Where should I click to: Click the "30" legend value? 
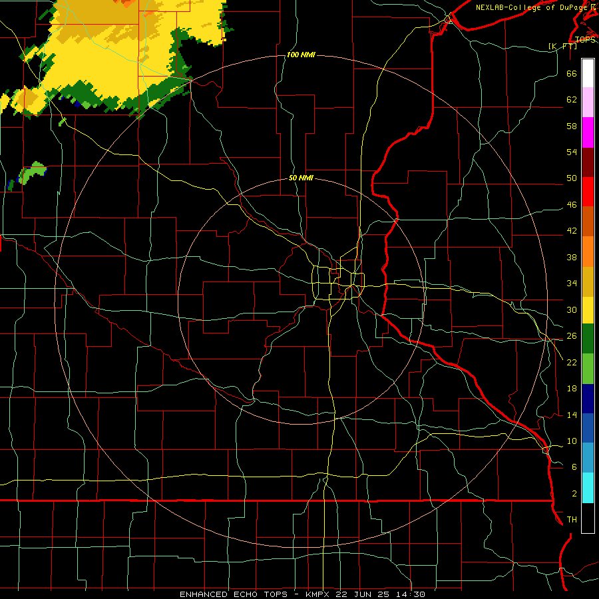coord(572,309)
